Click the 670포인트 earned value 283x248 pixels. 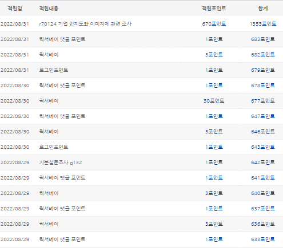pos(214,24)
